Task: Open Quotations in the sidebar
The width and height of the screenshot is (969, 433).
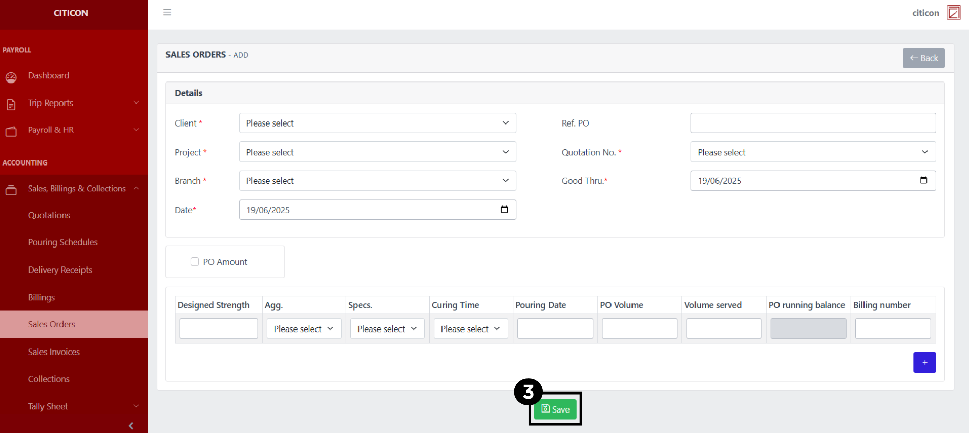Action: point(49,215)
